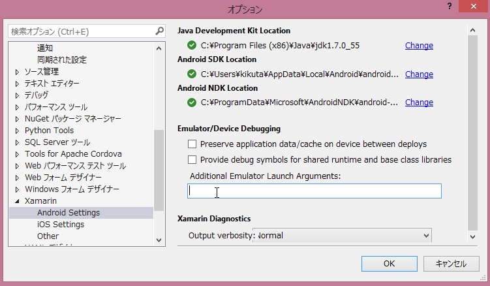The image size is (490, 286).
Task: Expand the SQL Server ツール node
Action: [x=17, y=143]
